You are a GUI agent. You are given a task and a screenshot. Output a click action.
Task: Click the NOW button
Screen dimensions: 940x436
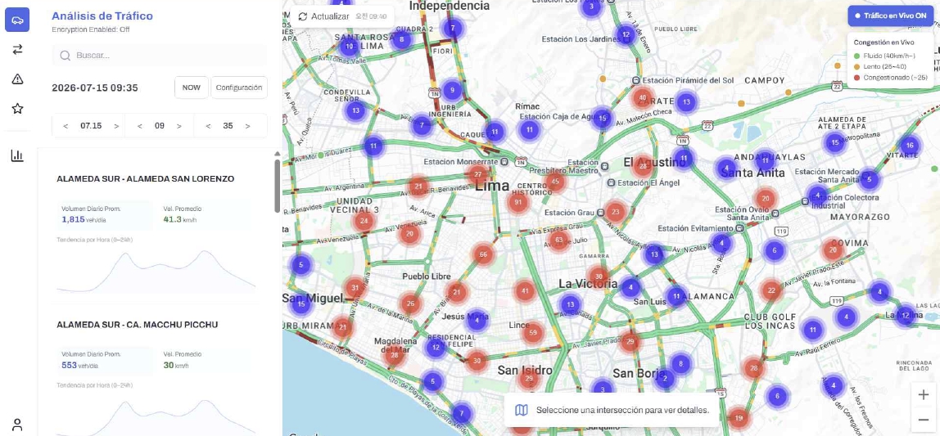[192, 88]
